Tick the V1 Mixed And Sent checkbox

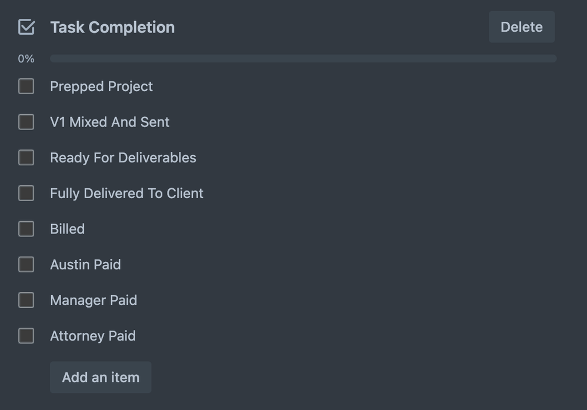pos(26,122)
